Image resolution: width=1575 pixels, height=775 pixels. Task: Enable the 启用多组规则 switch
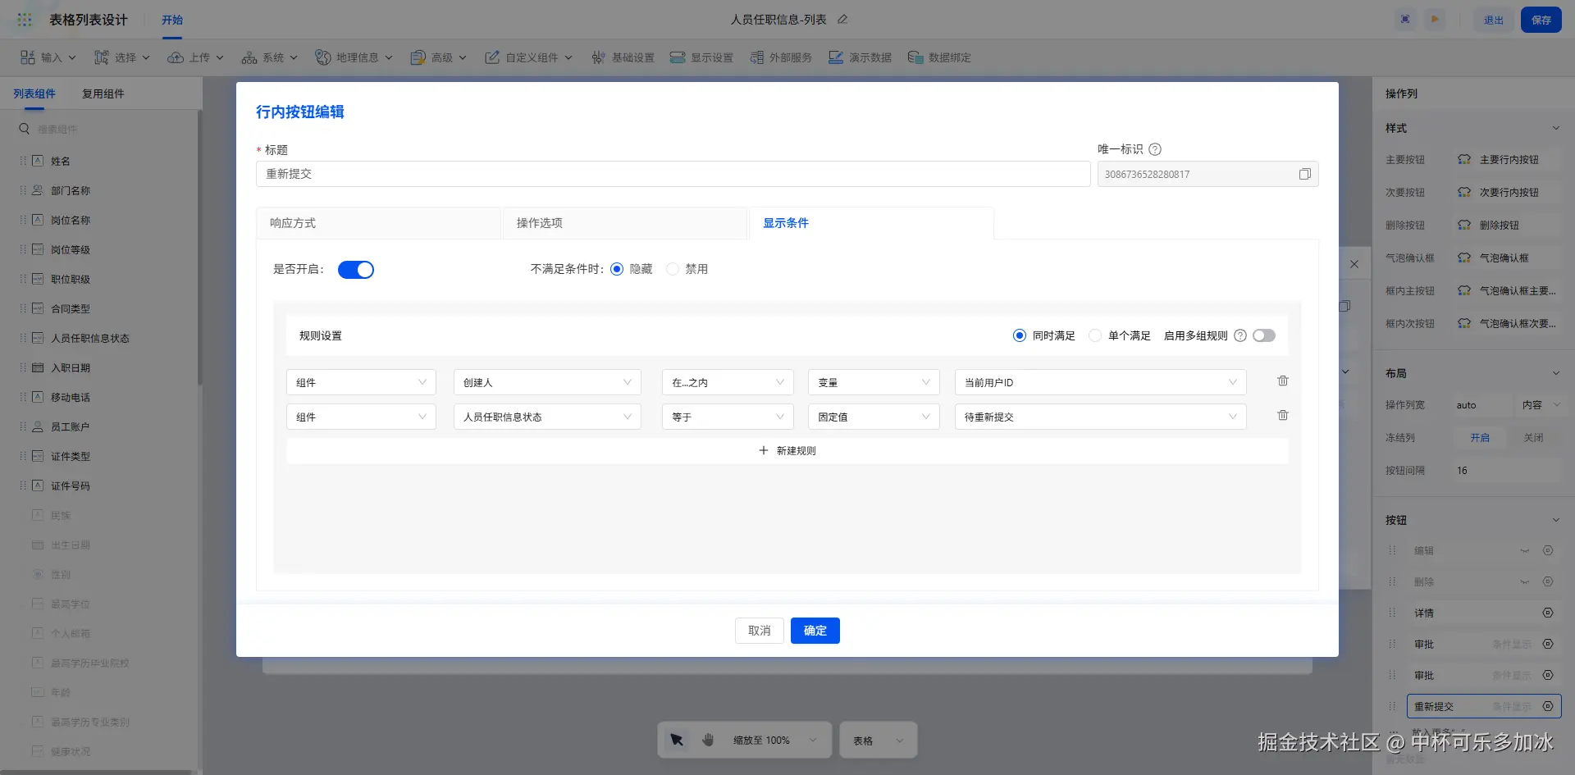pyautogui.click(x=1264, y=335)
